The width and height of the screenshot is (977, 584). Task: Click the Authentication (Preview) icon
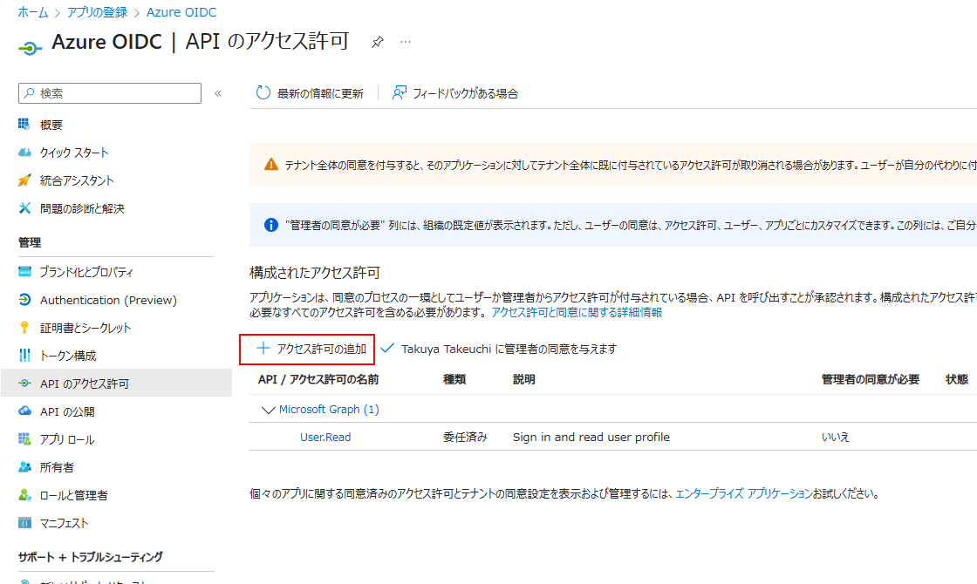pyautogui.click(x=24, y=300)
